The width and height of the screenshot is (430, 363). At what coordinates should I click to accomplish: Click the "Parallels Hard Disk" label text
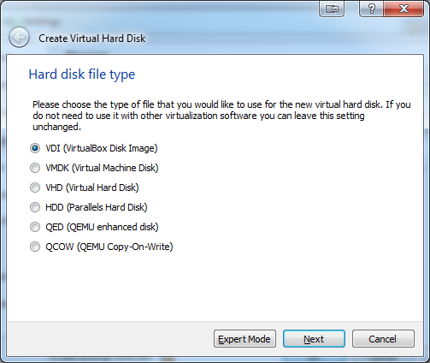[x=107, y=207]
